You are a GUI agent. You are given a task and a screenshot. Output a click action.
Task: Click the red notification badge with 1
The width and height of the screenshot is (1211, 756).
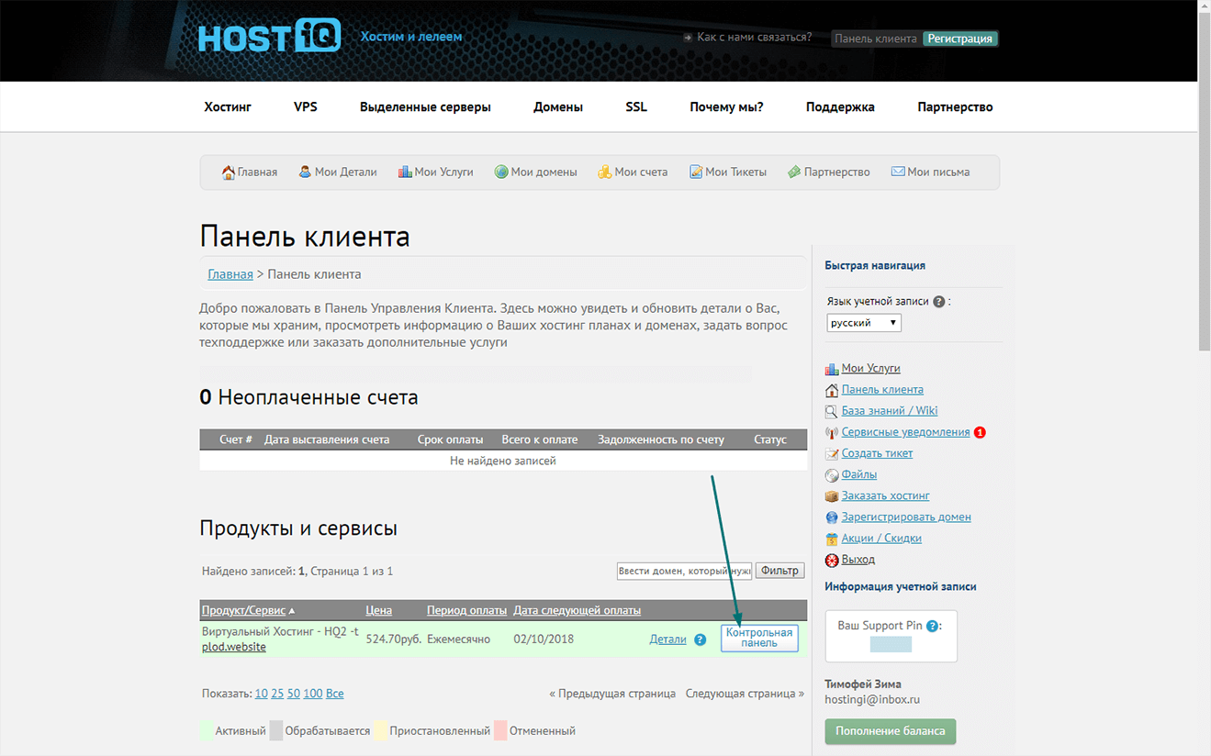(980, 432)
